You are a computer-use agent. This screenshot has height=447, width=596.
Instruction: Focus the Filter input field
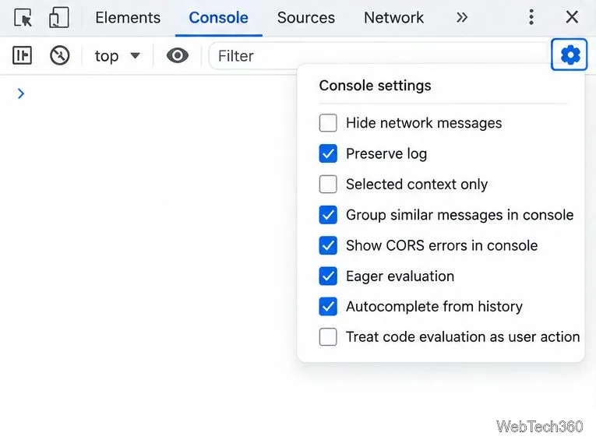(378, 56)
